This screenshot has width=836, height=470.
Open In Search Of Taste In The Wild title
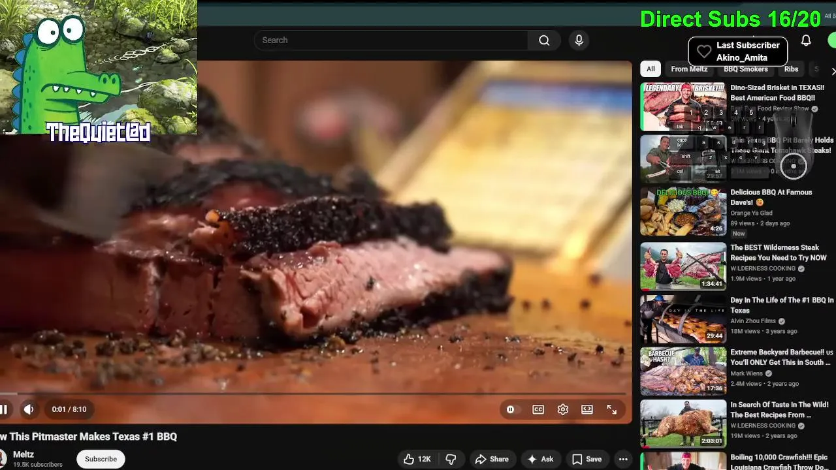779,409
